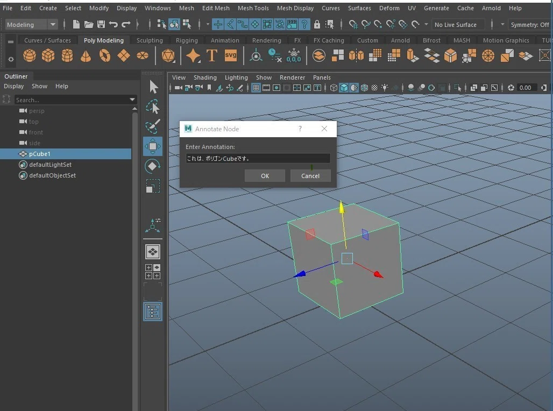Viewport: 553px width, 411px height.
Task: Click the delete history shelf icon
Action: [x=275, y=55]
